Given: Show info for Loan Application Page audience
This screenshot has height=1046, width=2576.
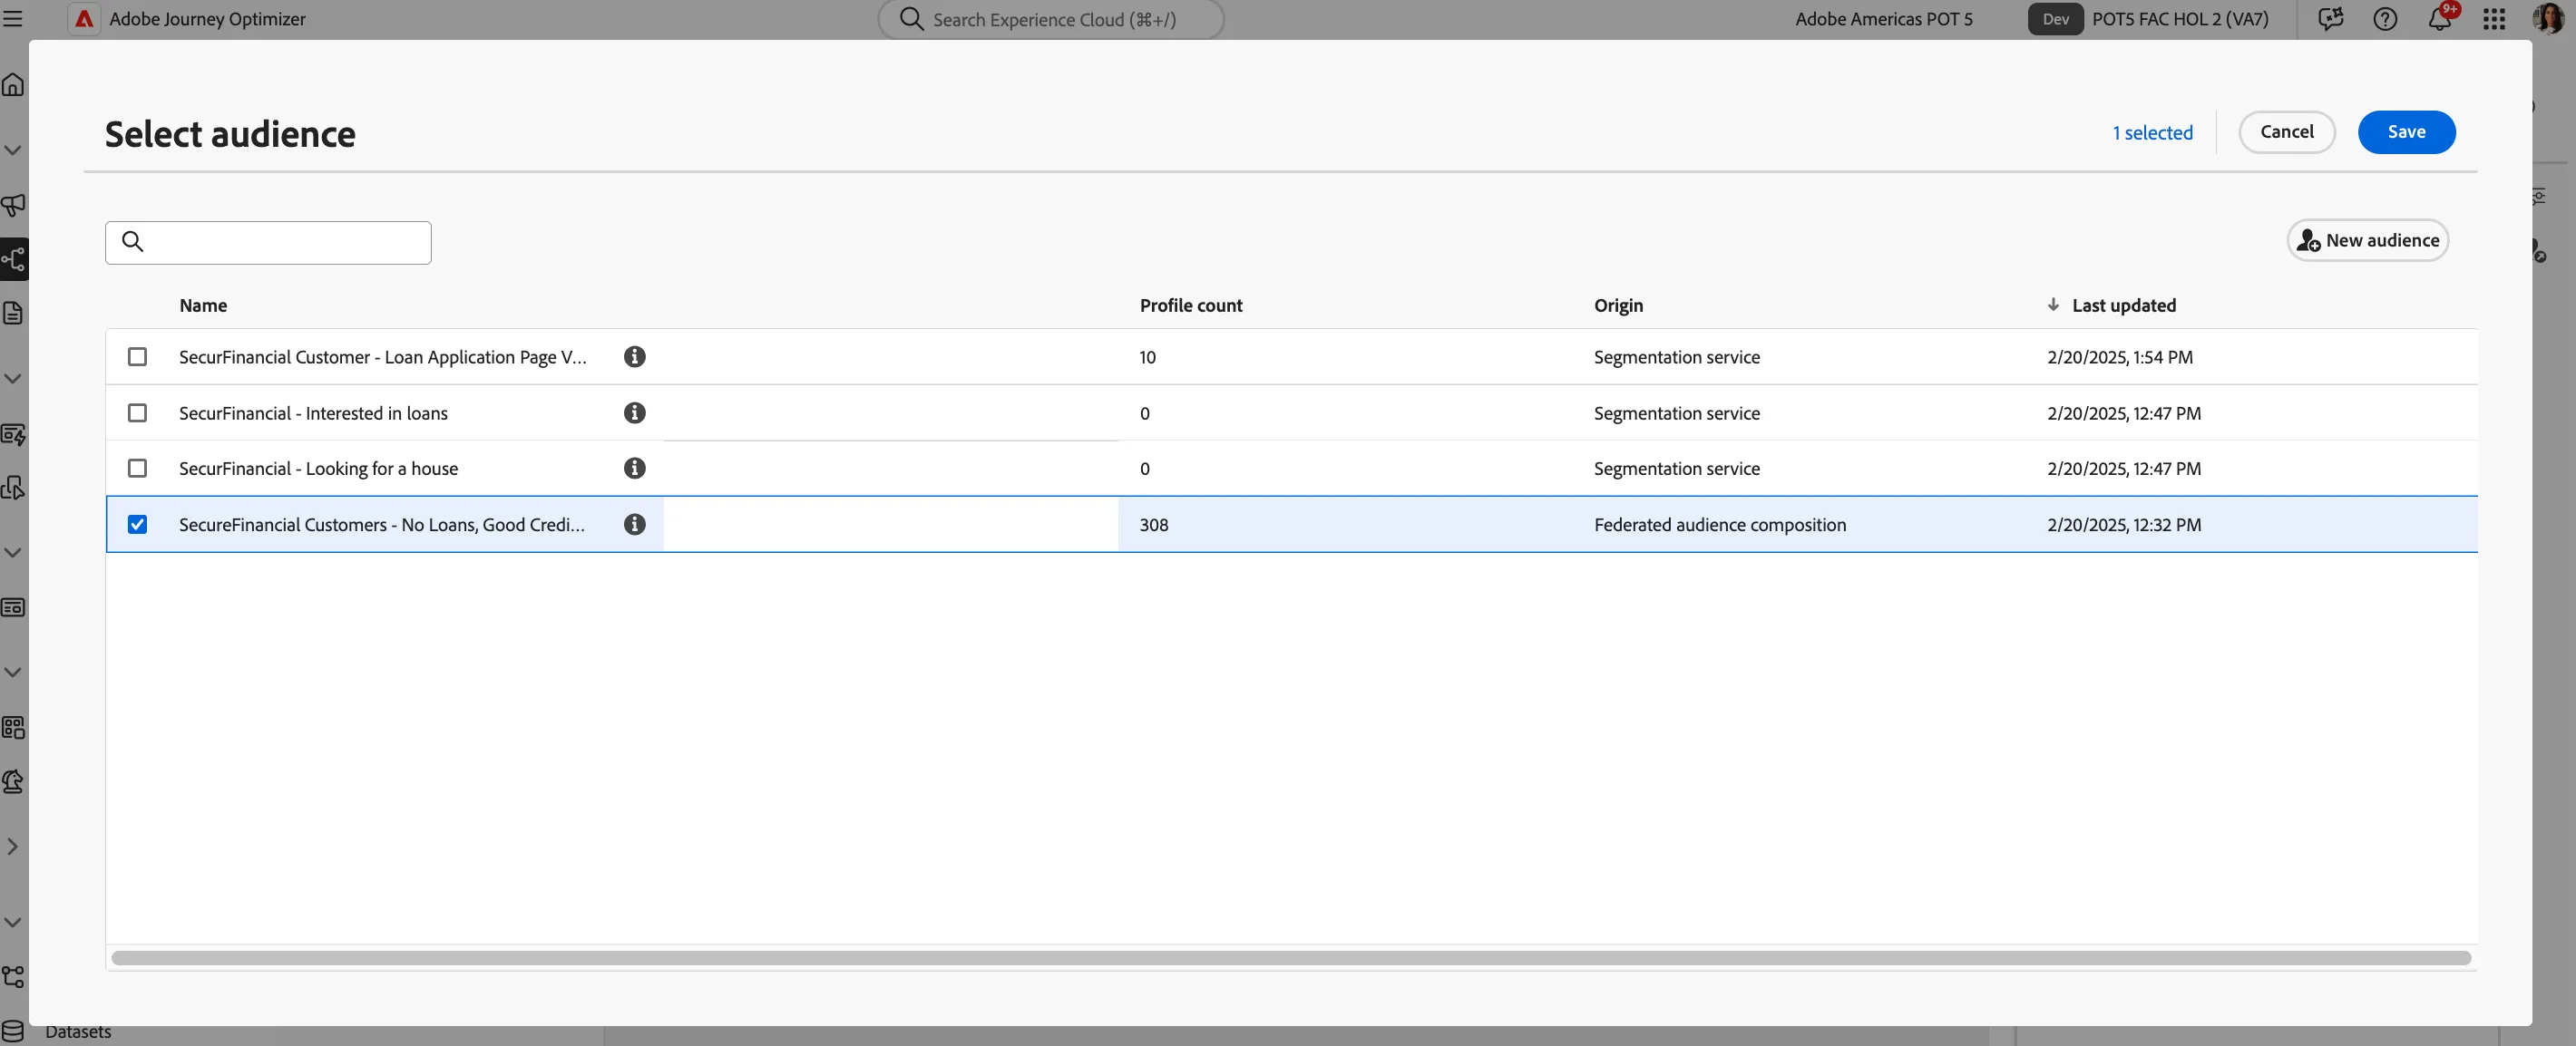Looking at the screenshot, I should coord(634,356).
